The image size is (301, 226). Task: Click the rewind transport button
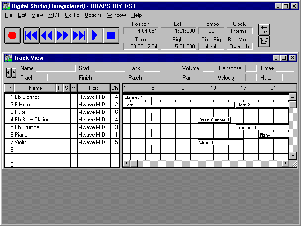coord(47,35)
